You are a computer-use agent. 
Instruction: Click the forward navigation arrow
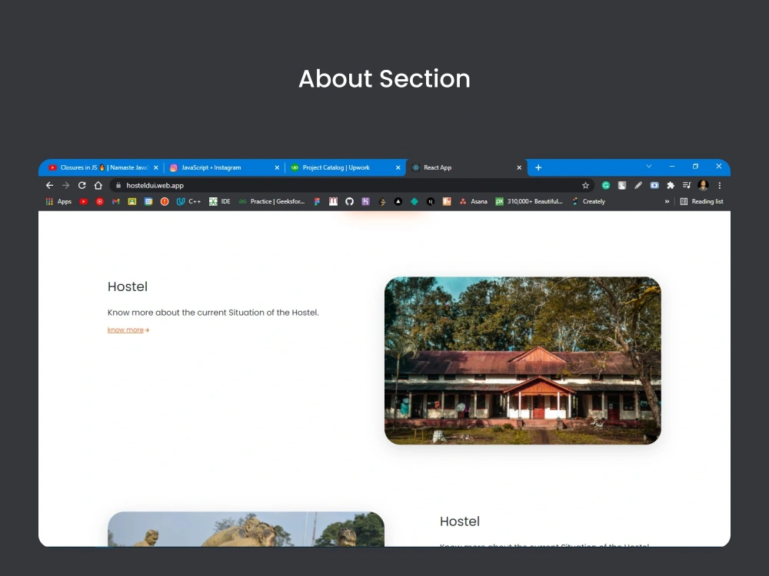(65, 185)
